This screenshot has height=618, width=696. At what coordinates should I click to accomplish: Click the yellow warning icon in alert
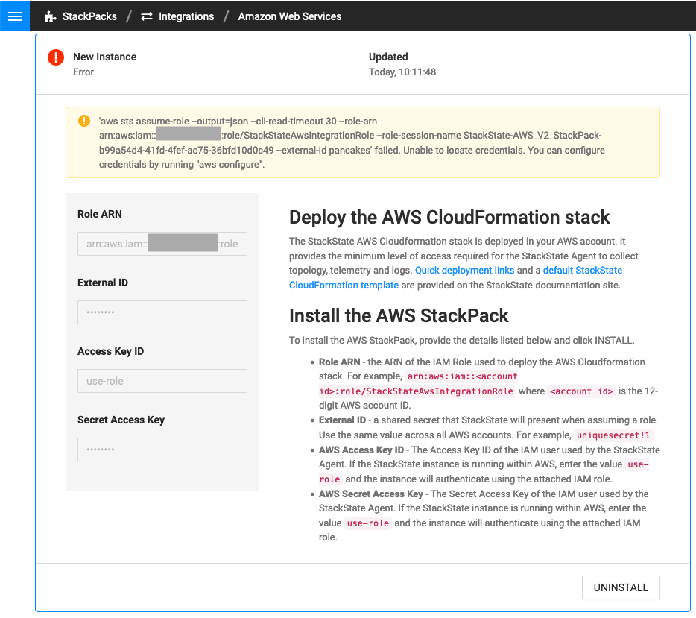(84, 121)
